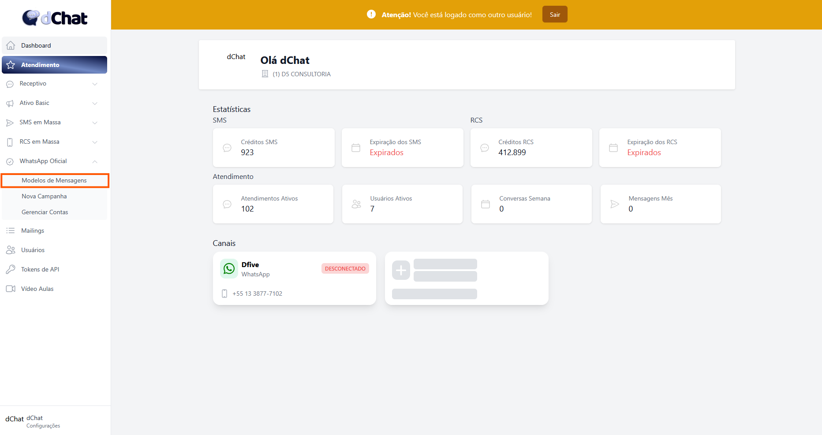Expand the Ativo Basic submenu arrow
This screenshot has width=822, height=435.
[95, 103]
